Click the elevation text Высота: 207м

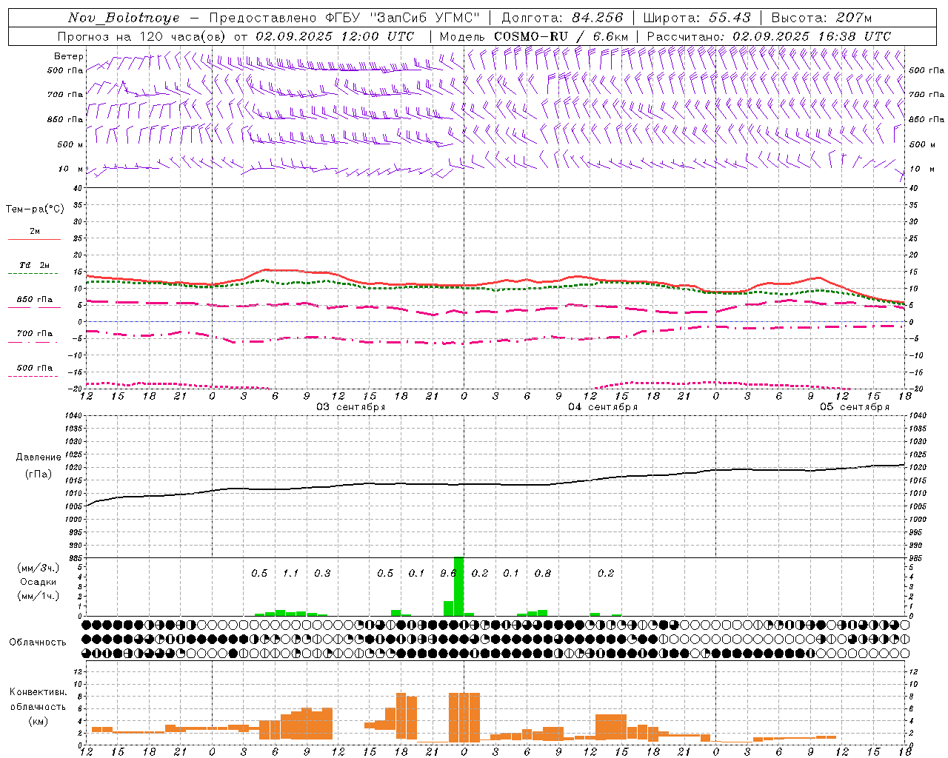pos(821,18)
